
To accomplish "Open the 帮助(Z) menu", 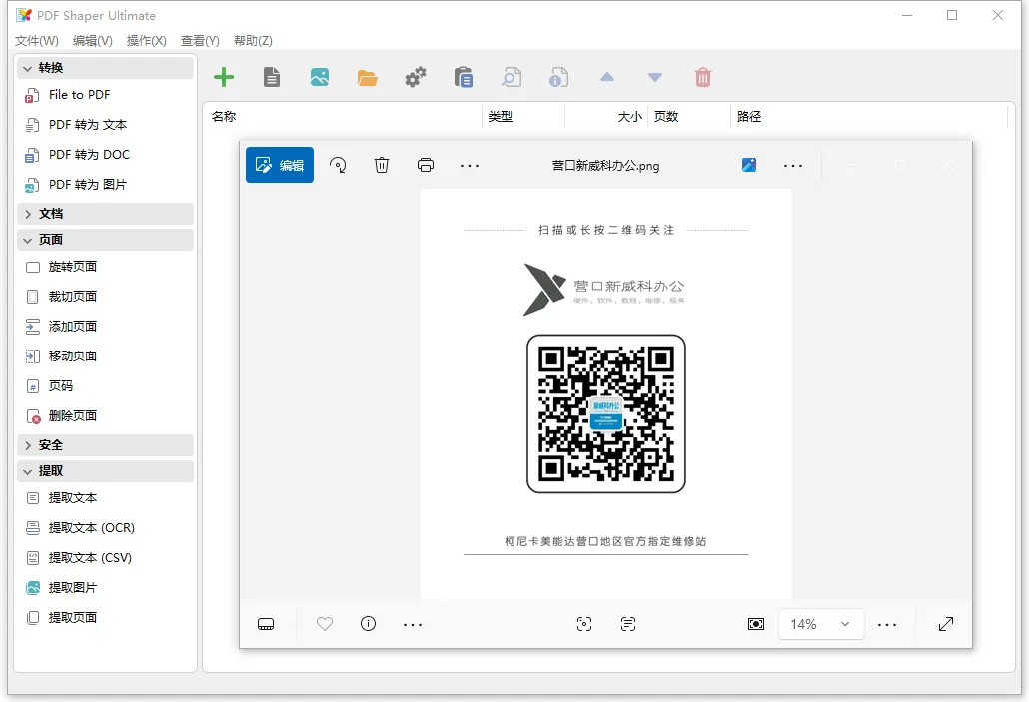I will tap(253, 41).
